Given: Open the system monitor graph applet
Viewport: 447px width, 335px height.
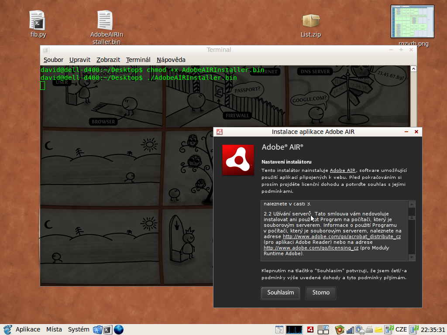Looking at the screenshot, I should click(294, 330).
